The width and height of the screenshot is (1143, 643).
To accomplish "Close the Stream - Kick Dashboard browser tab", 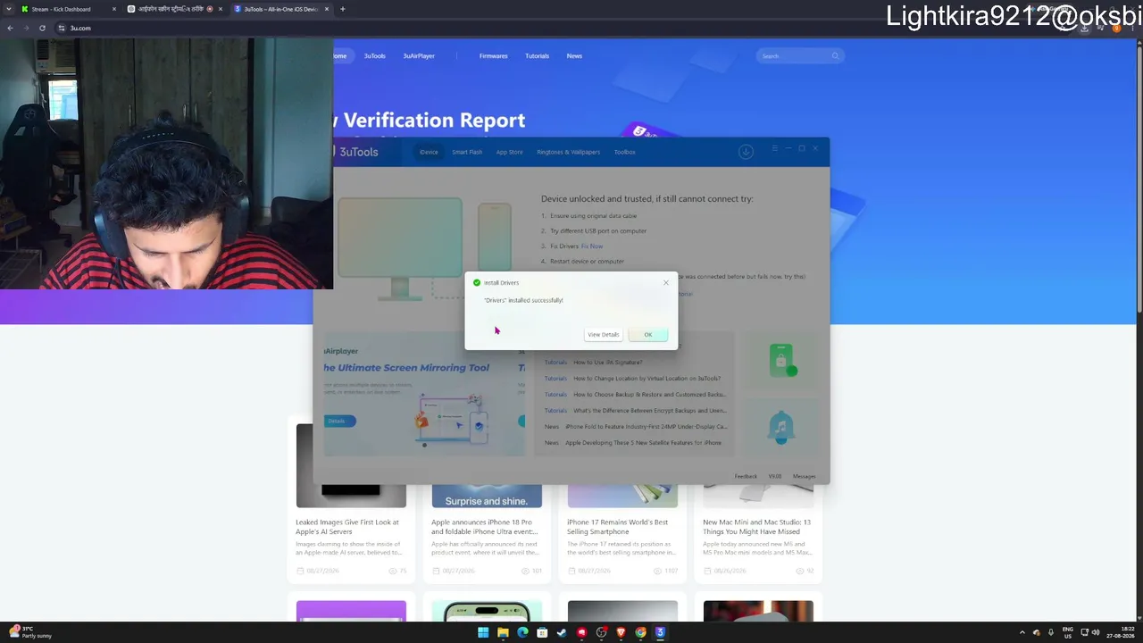I will pyautogui.click(x=113, y=9).
